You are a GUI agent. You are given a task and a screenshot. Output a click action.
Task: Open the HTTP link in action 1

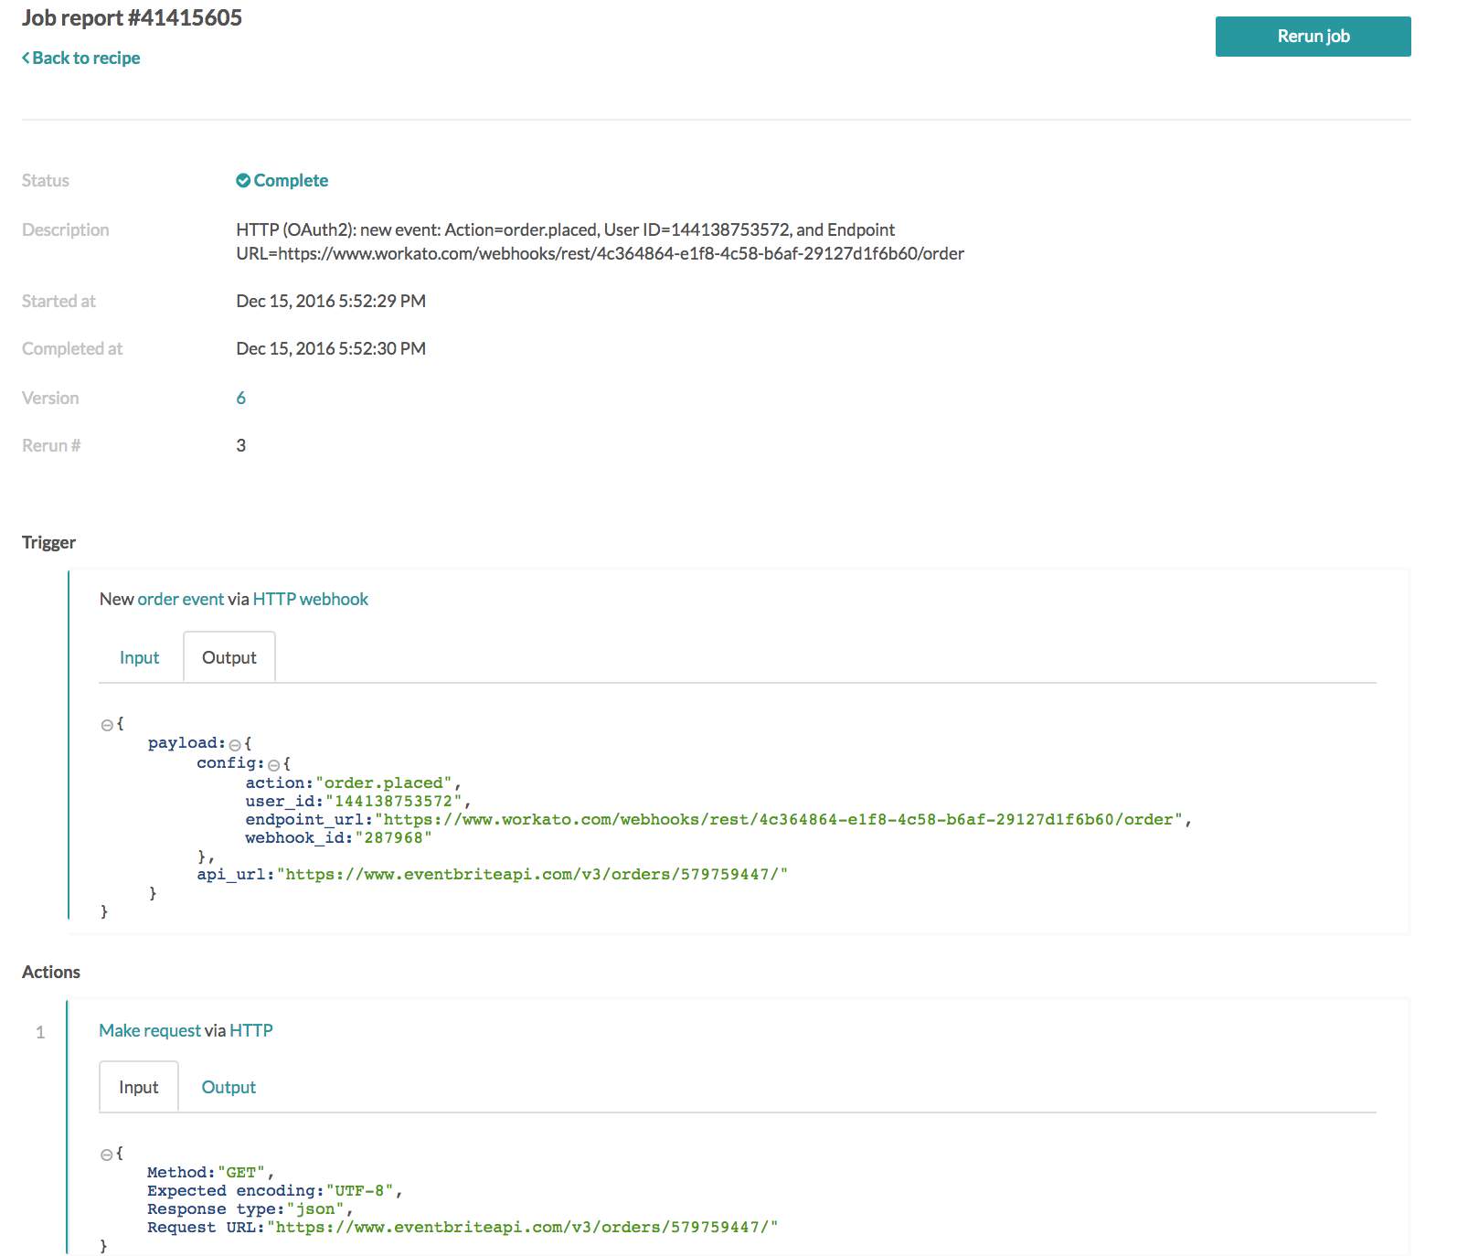[251, 1030]
